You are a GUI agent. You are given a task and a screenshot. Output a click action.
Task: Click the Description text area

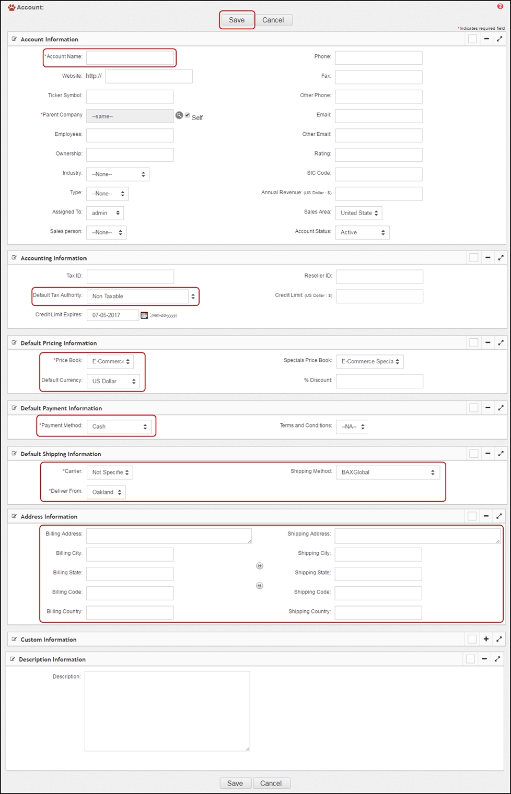[x=167, y=711]
